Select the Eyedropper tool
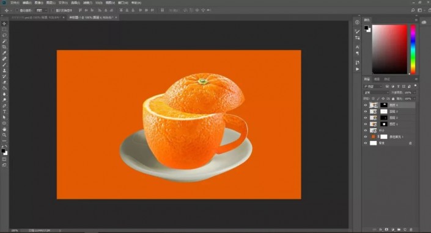Image resolution: width=431 pixels, height=233 pixels. [4, 53]
